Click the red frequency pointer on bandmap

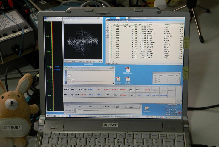[x=51, y=67]
